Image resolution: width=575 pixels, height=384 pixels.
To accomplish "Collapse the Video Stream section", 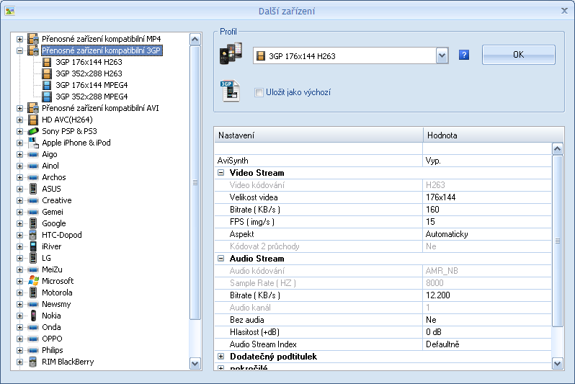I will click(x=221, y=173).
